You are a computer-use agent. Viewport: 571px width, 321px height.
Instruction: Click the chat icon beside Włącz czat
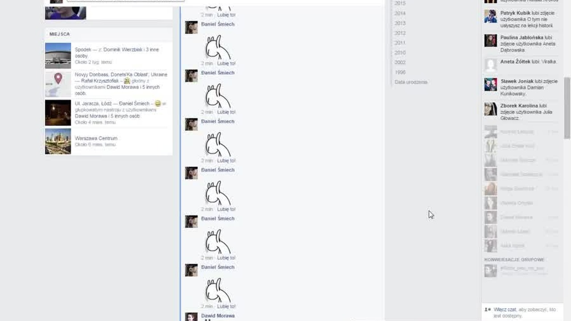(x=488, y=309)
